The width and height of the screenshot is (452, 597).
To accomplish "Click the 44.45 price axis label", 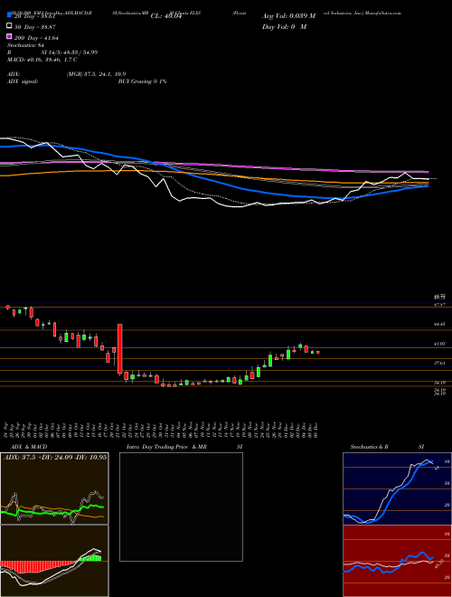I will (440, 325).
